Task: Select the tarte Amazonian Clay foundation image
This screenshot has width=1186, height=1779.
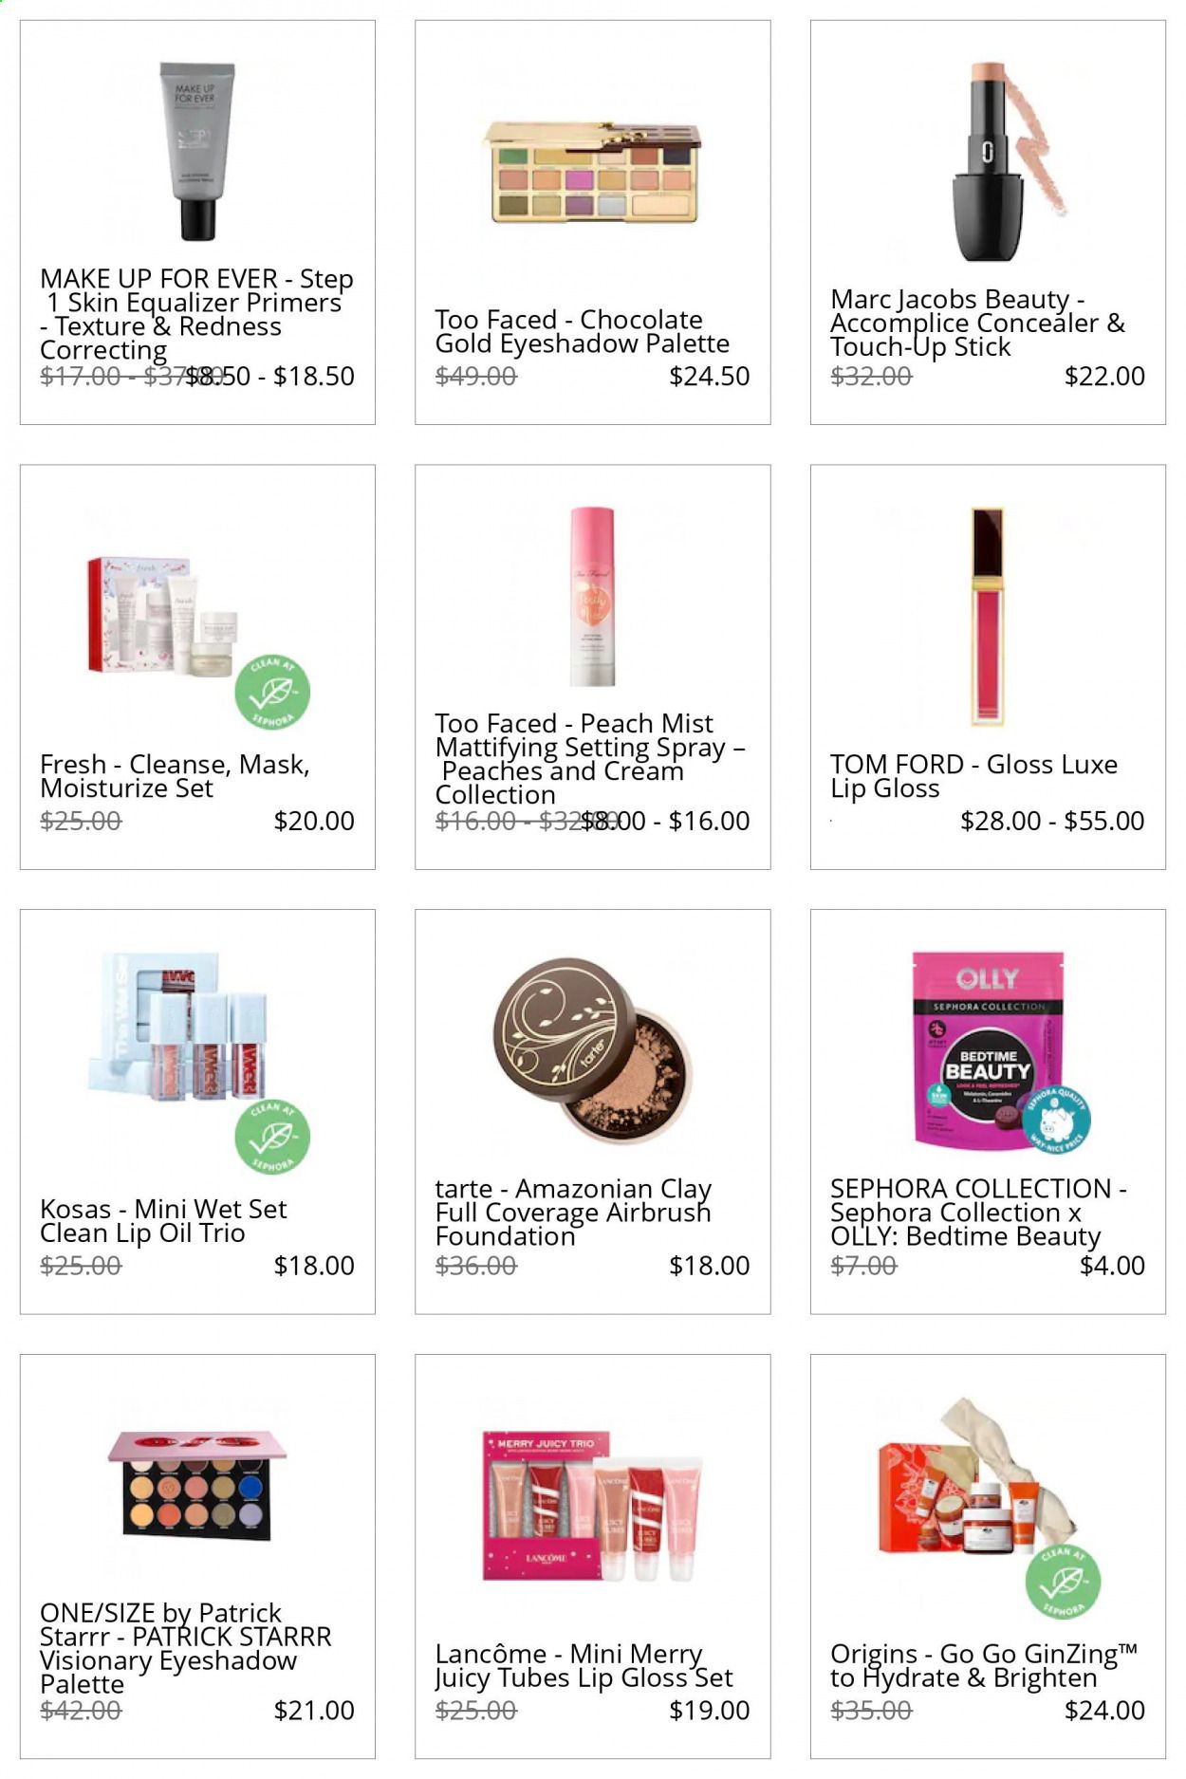Action: pos(593,1051)
